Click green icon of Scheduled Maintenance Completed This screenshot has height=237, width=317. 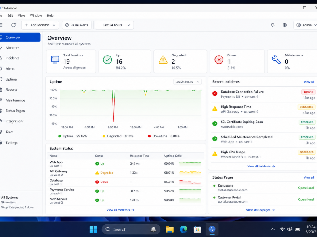point(215,139)
